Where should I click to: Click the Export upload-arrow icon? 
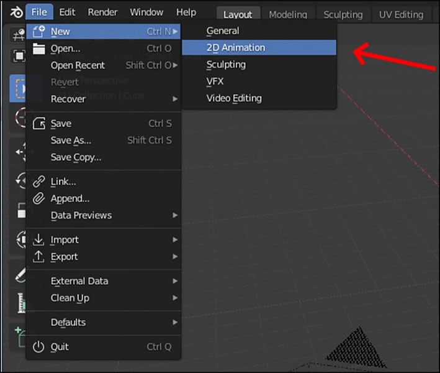tap(38, 257)
